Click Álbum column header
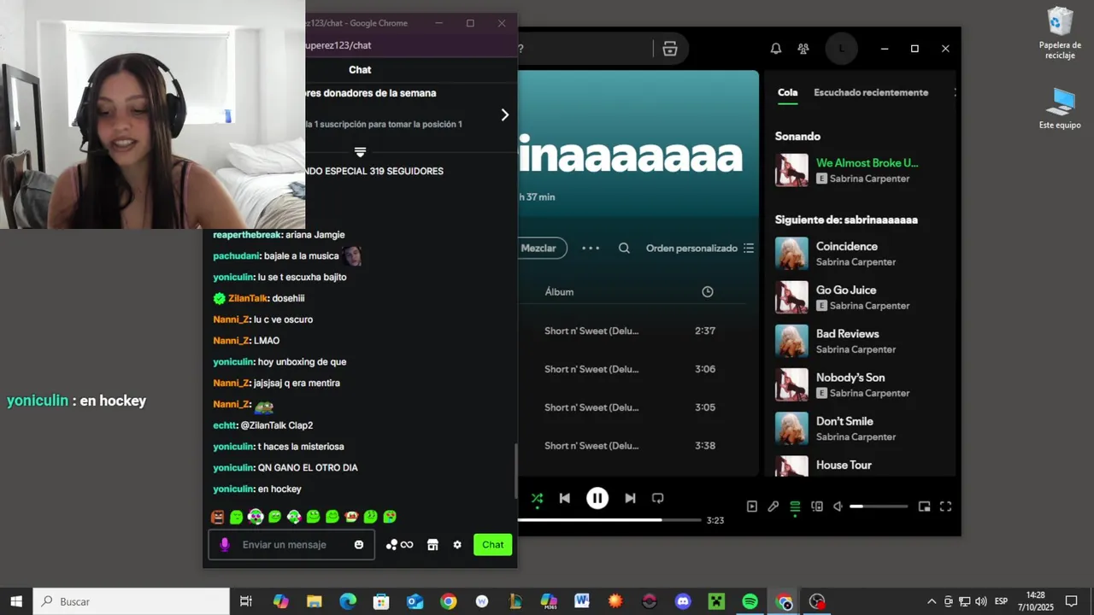Screen dimensions: 1094x615 coord(559,292)
